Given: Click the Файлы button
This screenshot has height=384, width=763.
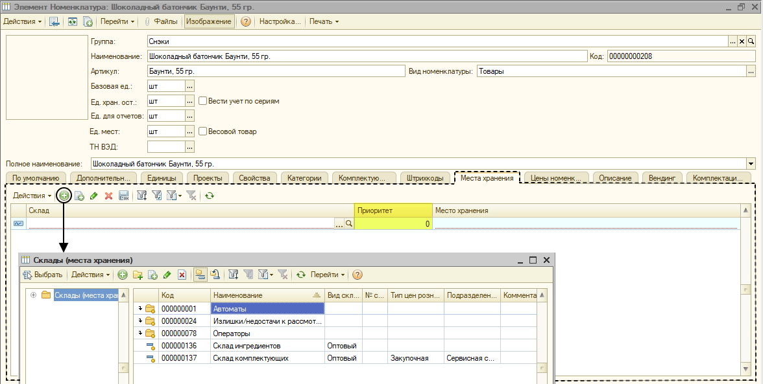Looking at the screenshot, I should tap(161, 21).
